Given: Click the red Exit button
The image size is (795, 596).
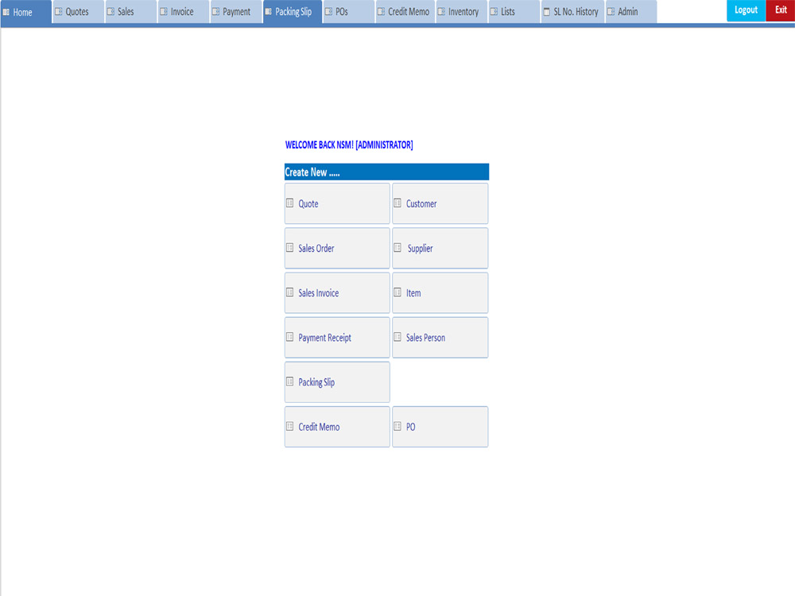Looking at the screenshot, I should pyautogui.click(x=781, y=10).
